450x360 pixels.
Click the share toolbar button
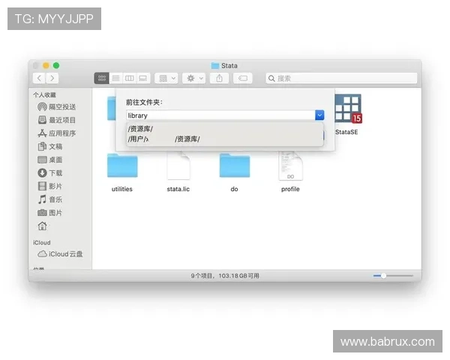click(219, 78)
